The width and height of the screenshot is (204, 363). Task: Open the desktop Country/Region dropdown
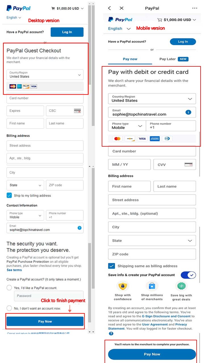click(45, 75)
